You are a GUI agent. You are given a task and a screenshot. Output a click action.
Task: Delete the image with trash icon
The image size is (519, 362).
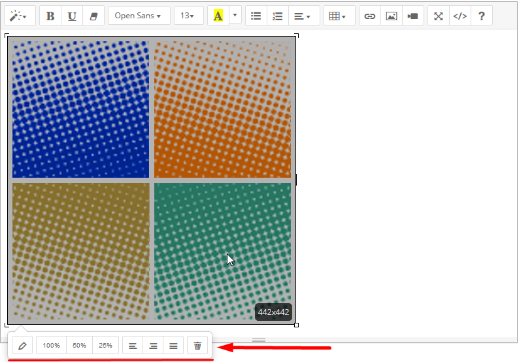click(197, 345)
